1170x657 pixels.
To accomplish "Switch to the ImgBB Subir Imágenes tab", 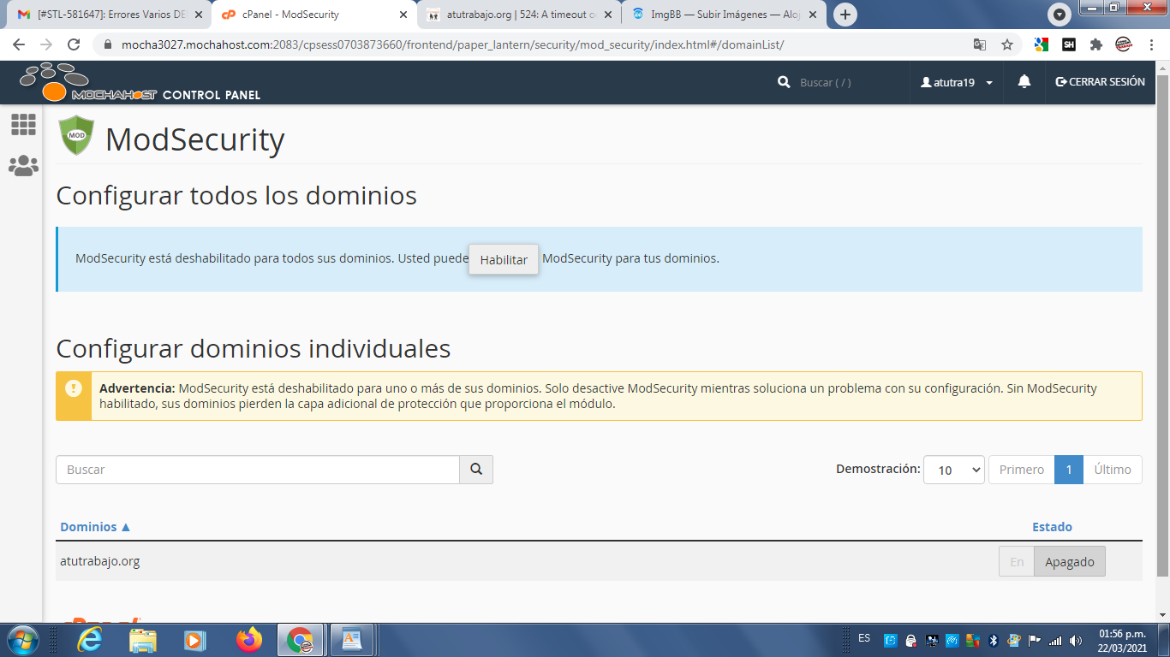I will click(x=724, y=15).
